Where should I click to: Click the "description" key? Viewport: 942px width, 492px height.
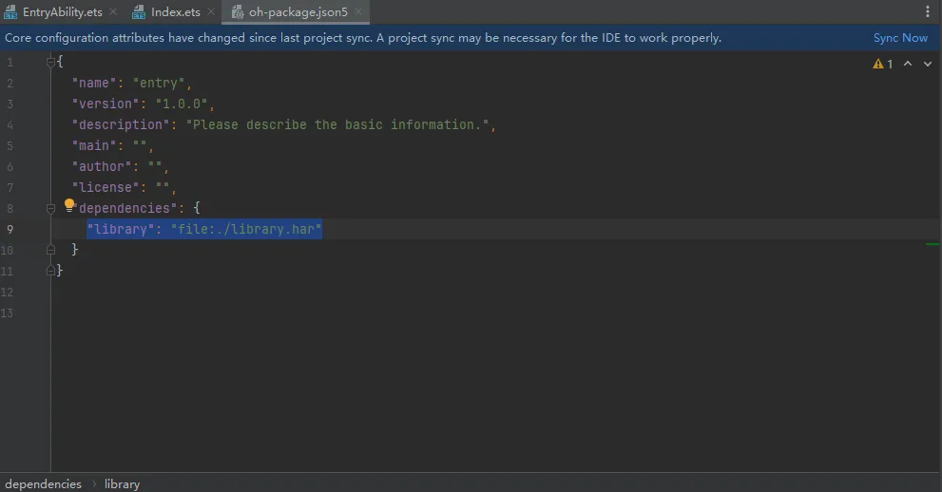coord(121,124)
